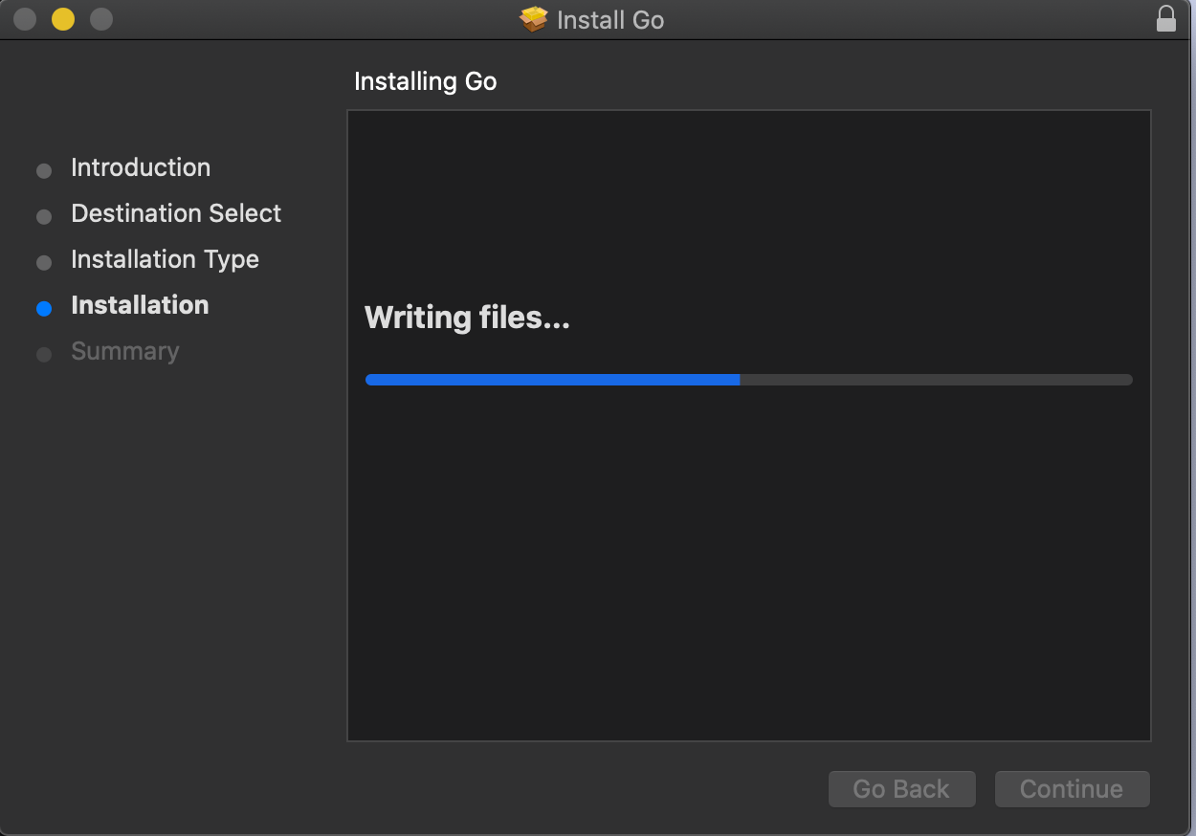Select the bold Installation step

(x=140, y=305)
